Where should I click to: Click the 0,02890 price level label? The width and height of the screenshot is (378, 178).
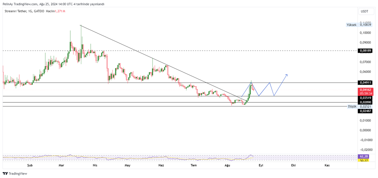(365, 102)
